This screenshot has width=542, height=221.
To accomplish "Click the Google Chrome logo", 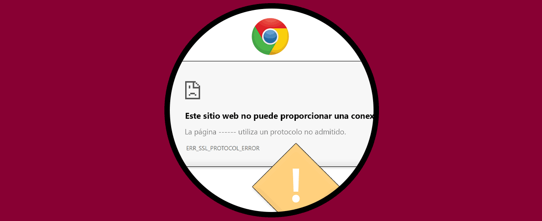I will [270, 36].
